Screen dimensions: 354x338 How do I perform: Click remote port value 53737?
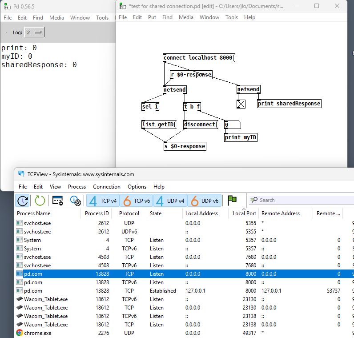(334, 291)
